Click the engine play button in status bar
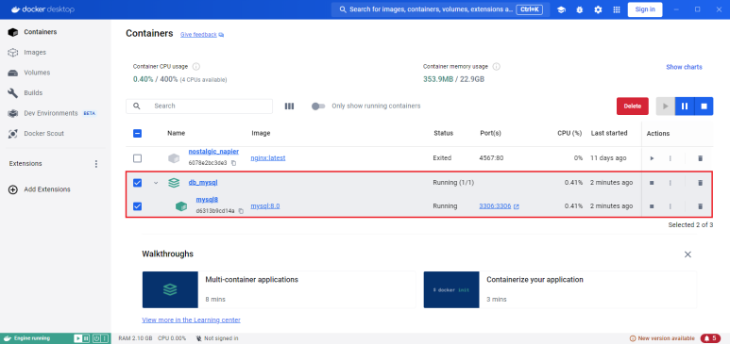The height and width of the screenshot is (344, 730). tap(77, 338)
